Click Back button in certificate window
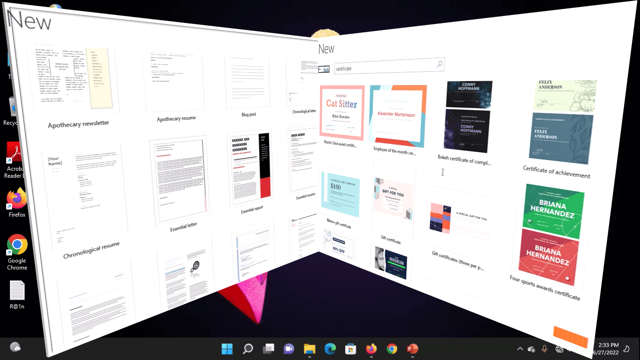The height and width of the screenshot is (360, 640). tap(324, 69)
